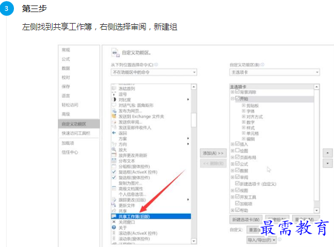Select the 冻结首列 freeze first column icon

[114, 88]
